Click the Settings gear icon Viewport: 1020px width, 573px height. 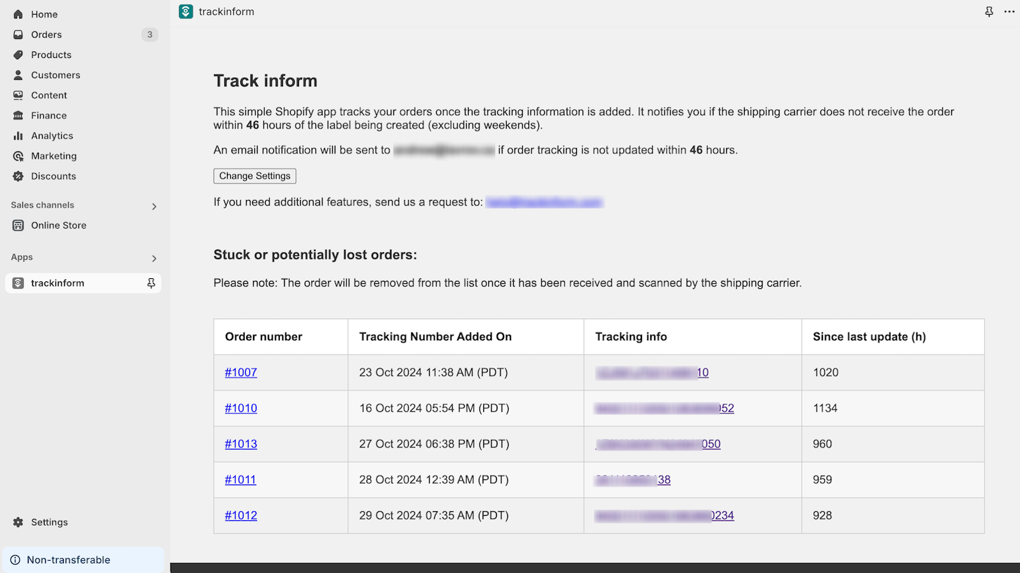[18, 522]
